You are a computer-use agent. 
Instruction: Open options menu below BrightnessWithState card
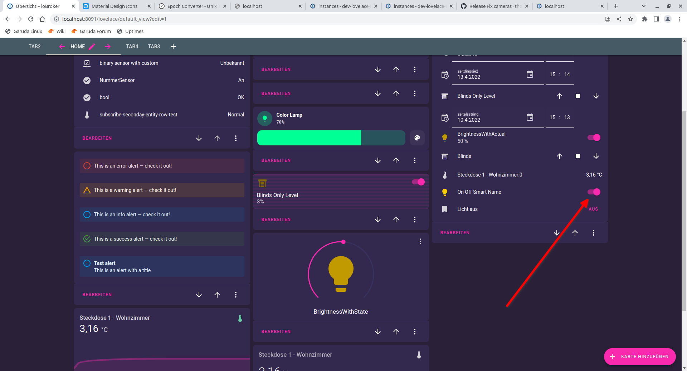[x=415, y=332]
